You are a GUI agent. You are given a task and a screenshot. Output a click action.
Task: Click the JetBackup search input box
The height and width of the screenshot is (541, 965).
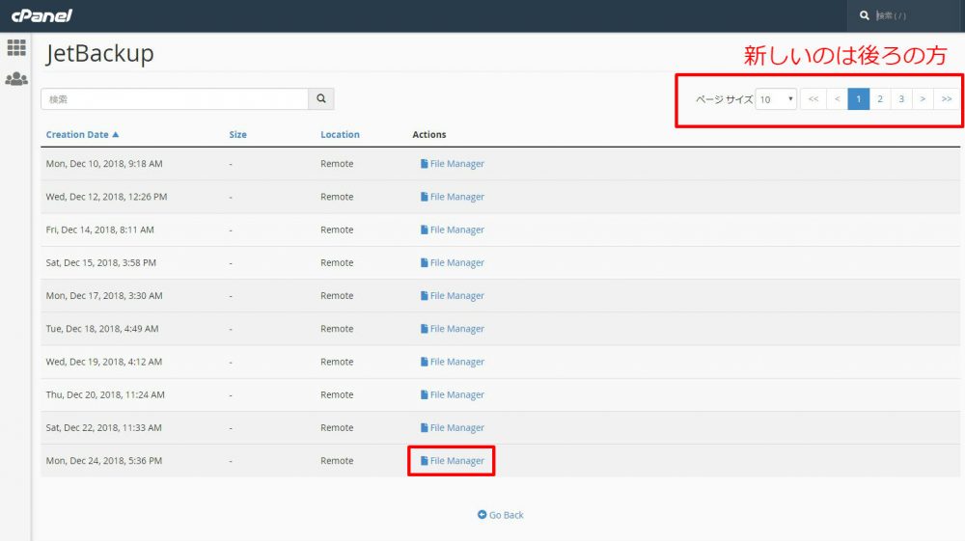pyautogui.click(x=175, y=98)
